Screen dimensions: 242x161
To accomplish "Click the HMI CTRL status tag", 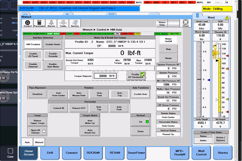I will [174, 34].
